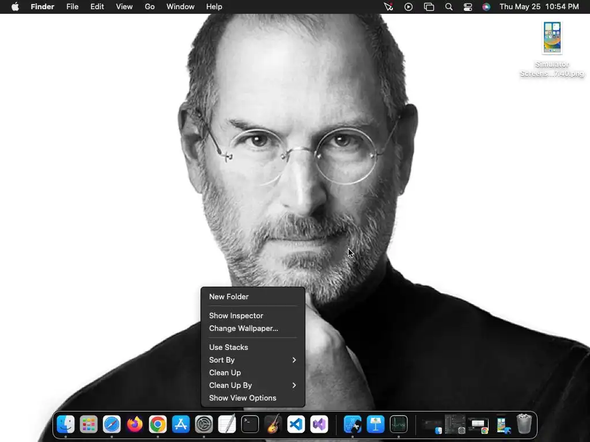This screenshot has width=590, height=442.
Task: Launch Firefox from the Dock
Action: [x=135, y=424]
